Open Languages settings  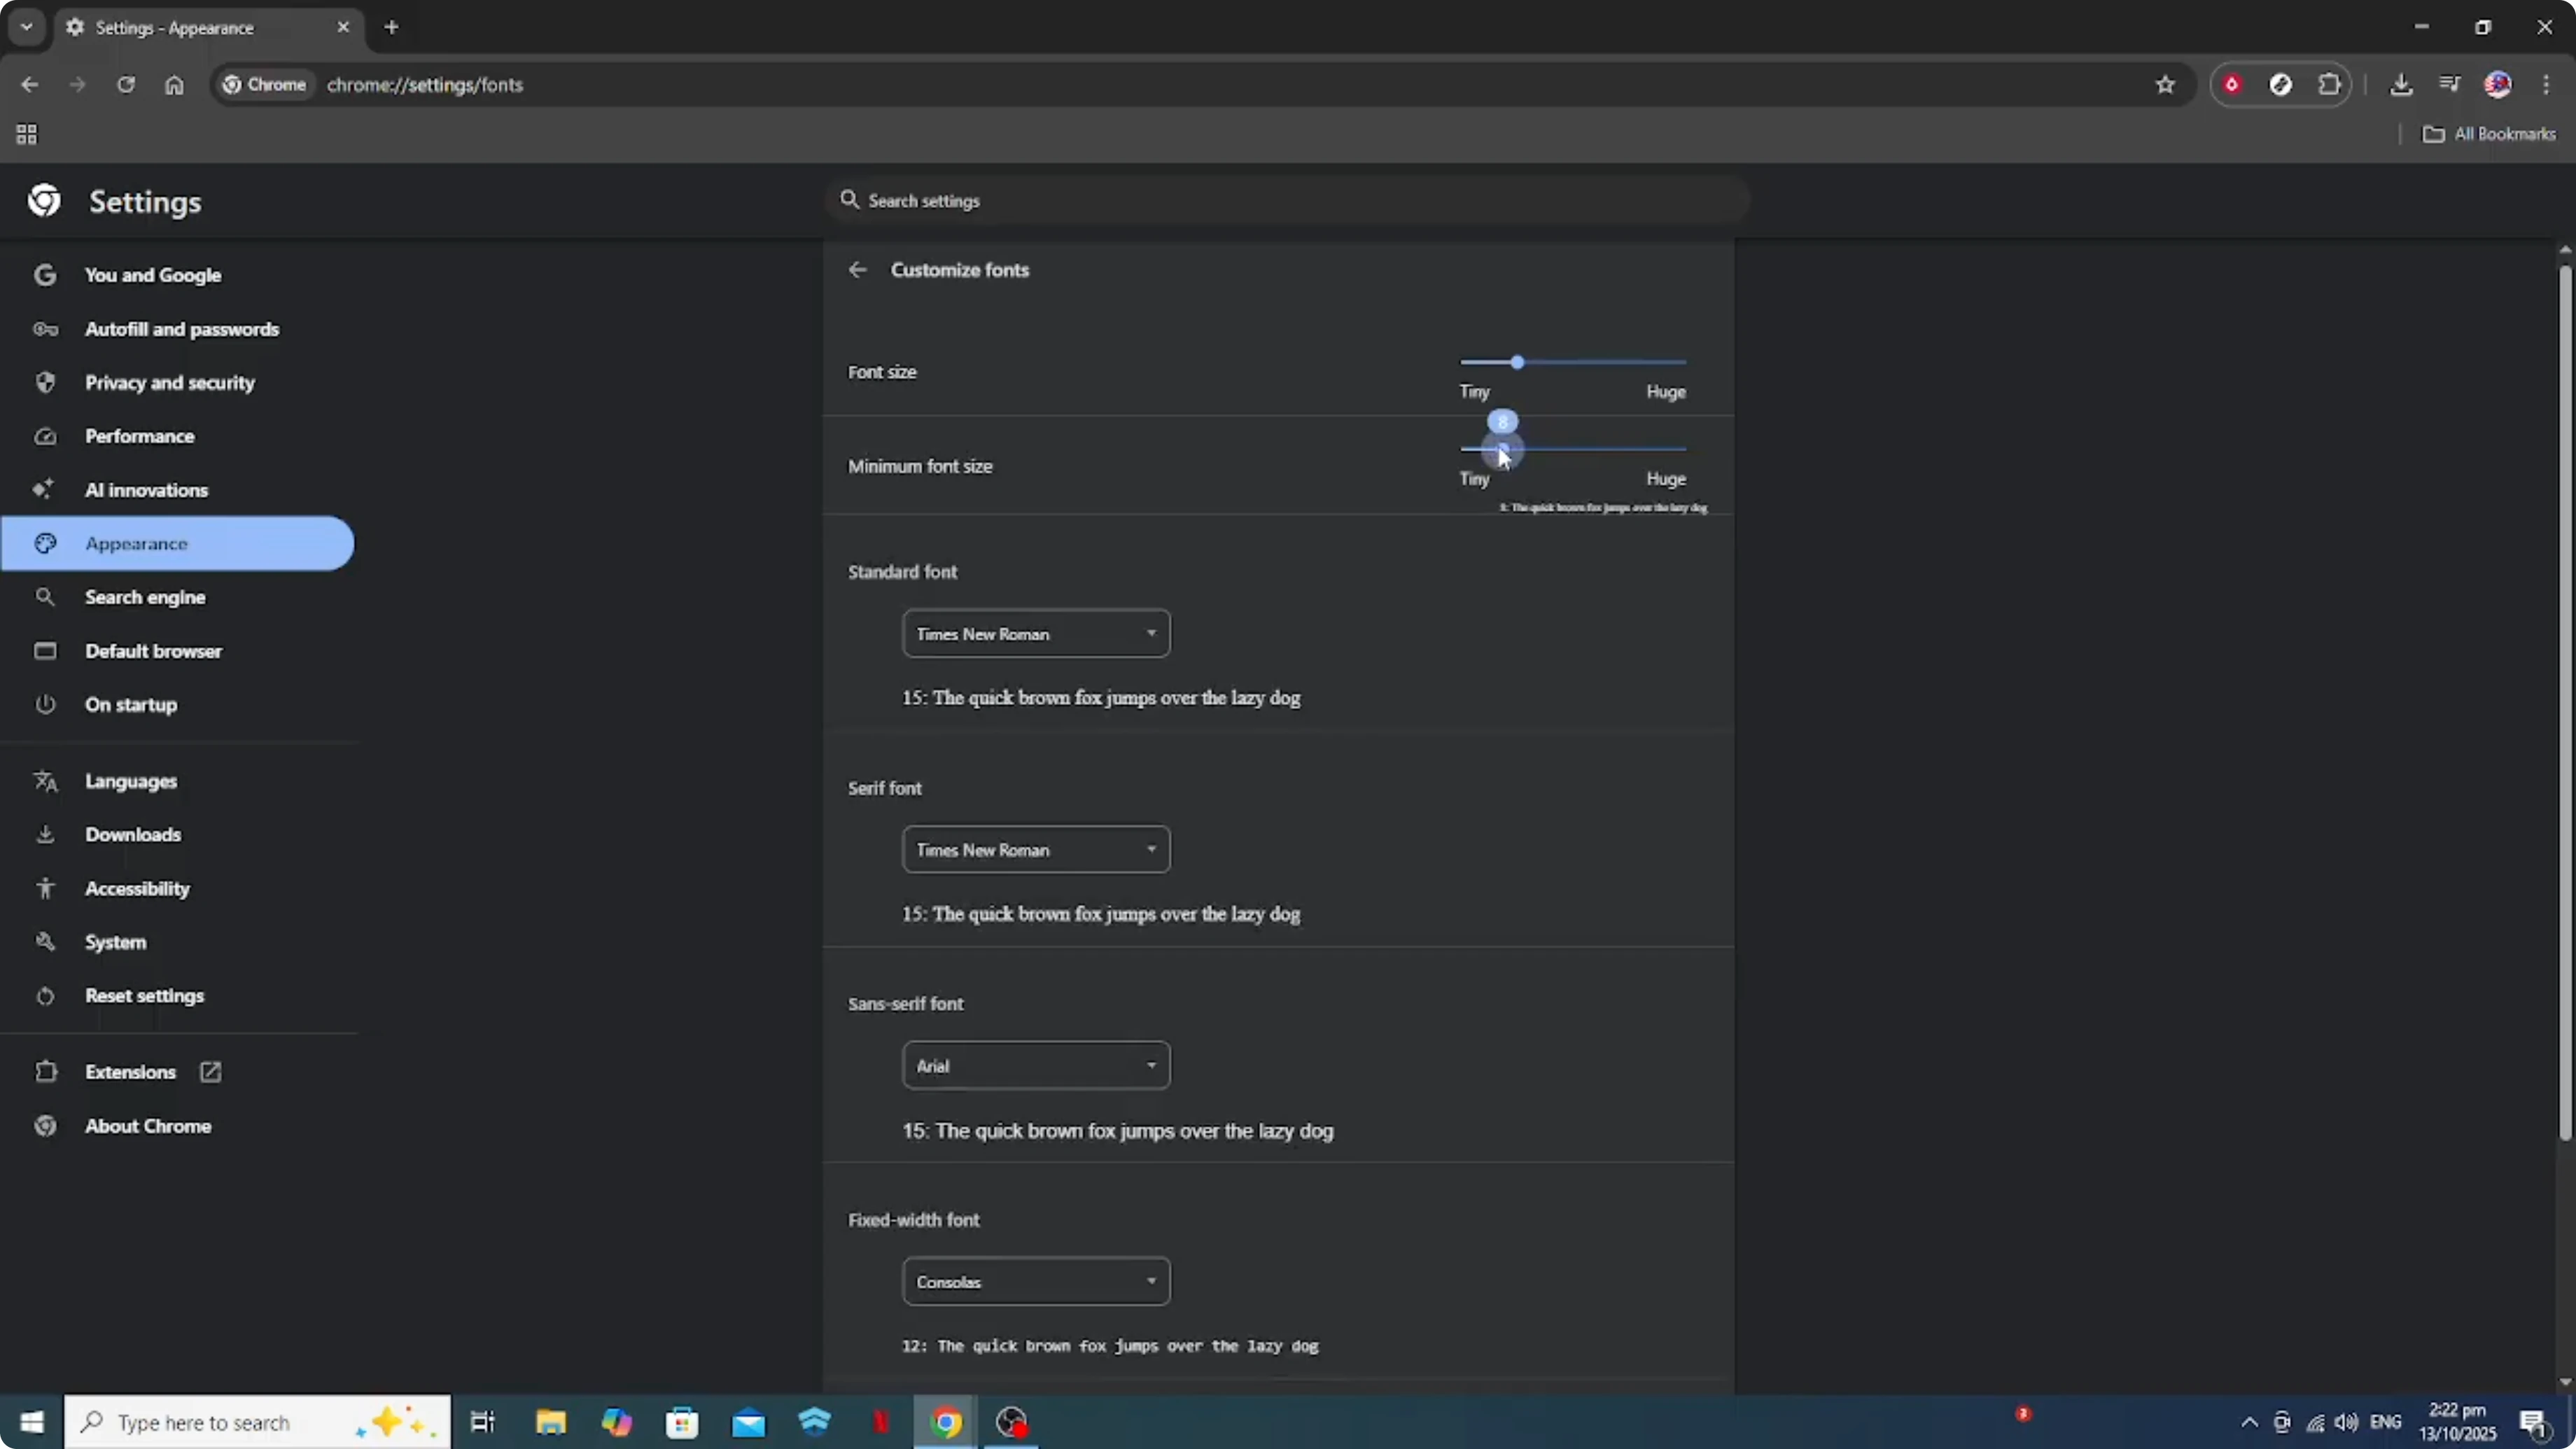pos(130,781)
